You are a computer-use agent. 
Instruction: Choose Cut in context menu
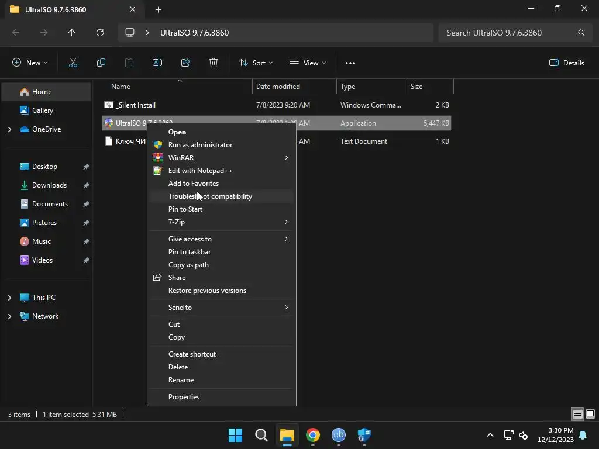point(221,324)
